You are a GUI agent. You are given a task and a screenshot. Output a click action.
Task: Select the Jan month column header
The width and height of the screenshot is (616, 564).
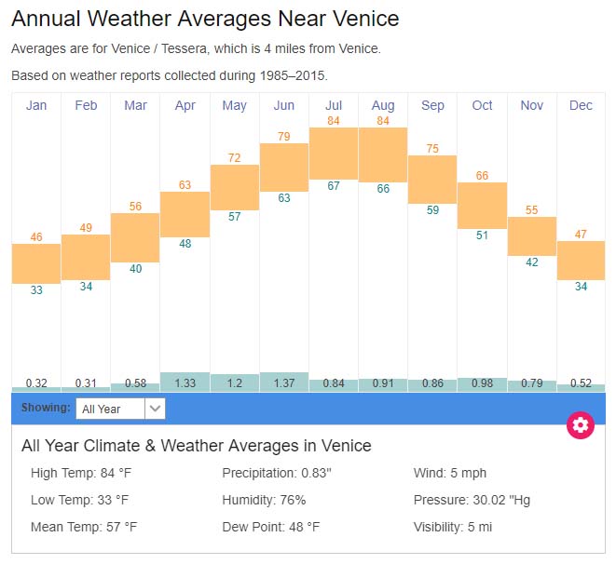36,106
